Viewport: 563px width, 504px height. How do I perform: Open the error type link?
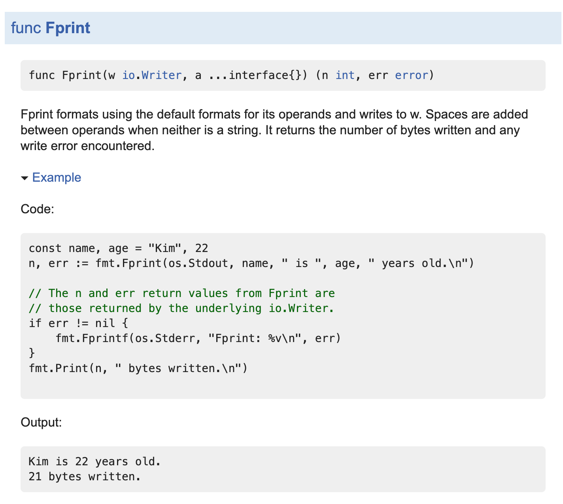pos(412,75)
